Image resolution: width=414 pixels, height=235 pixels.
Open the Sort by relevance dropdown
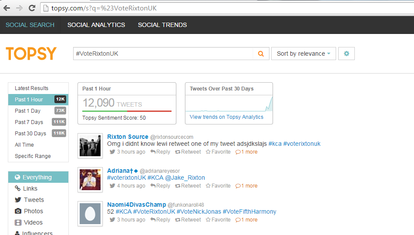pyautogui.click(x=303, y=54)
